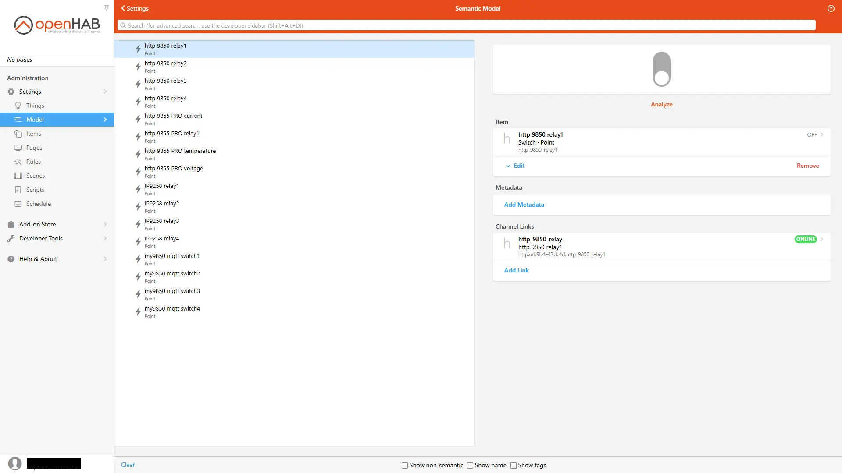Click the Things lightbulb icon

click(x=18, y=106)
